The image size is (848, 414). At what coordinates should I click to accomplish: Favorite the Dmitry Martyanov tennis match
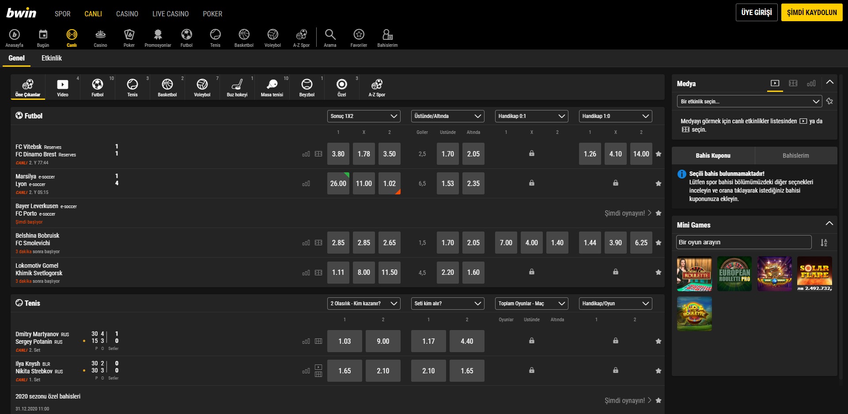[x=659, y=341]
